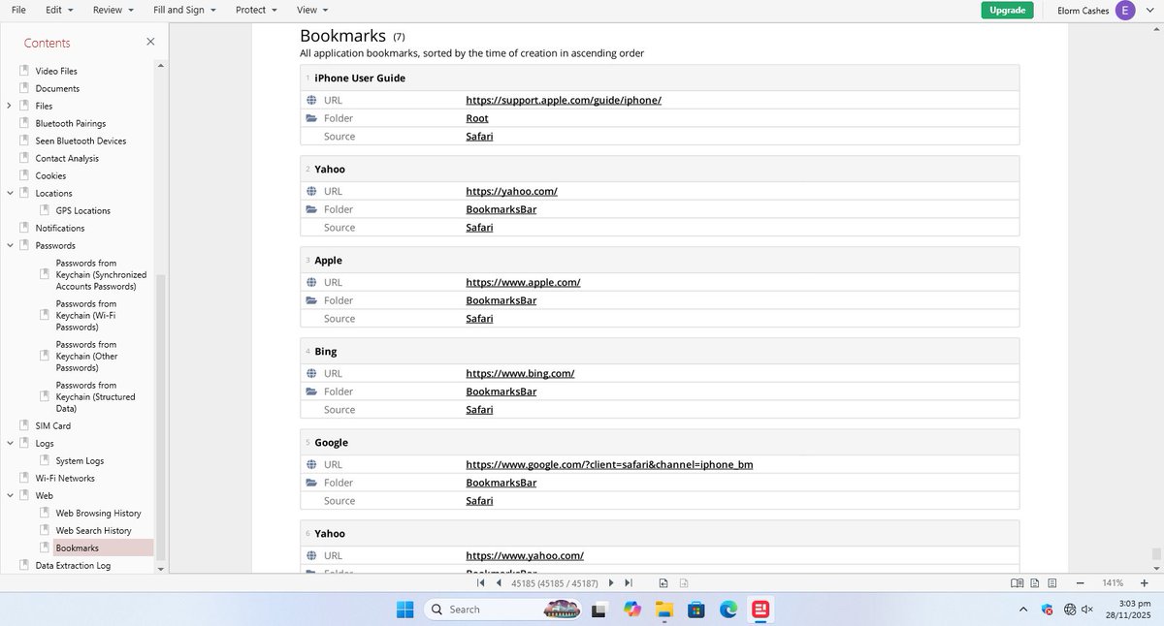This screenshot has width=1164, height=626.
Task: Click the previous page arrow
Action: (x=499, y=583)
